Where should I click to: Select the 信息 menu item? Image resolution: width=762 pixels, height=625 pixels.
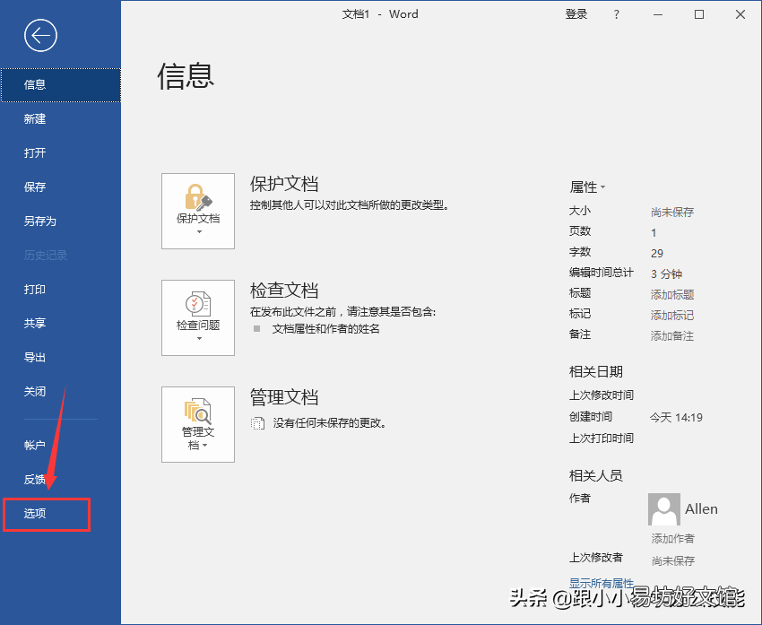61,85
